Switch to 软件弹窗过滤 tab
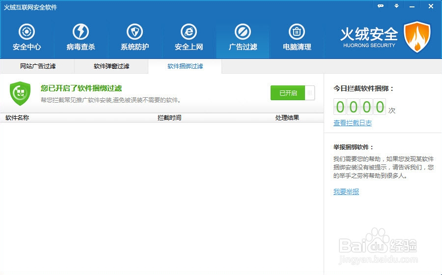The image size is (442, 275). (111, 66)
